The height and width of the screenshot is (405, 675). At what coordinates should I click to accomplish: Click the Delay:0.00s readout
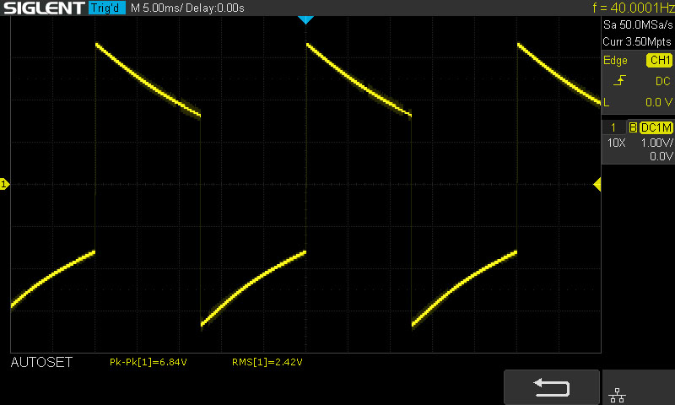(215, 8)
